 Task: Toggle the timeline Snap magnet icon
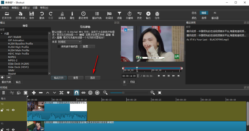coord(77,93)
